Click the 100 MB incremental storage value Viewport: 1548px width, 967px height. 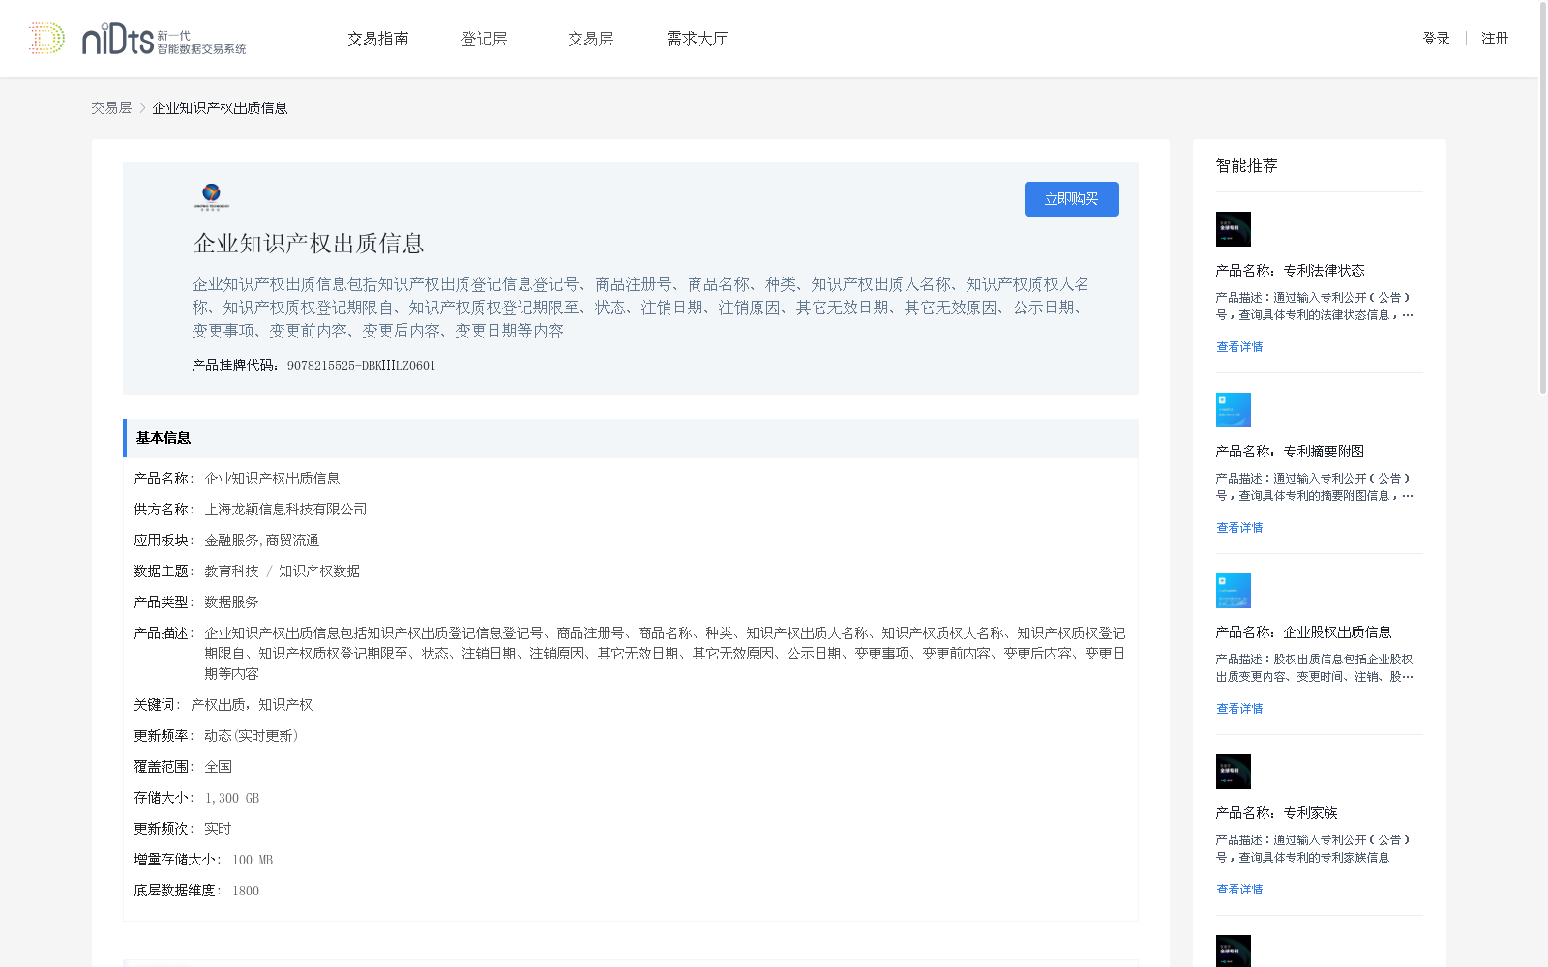(252, 860)
